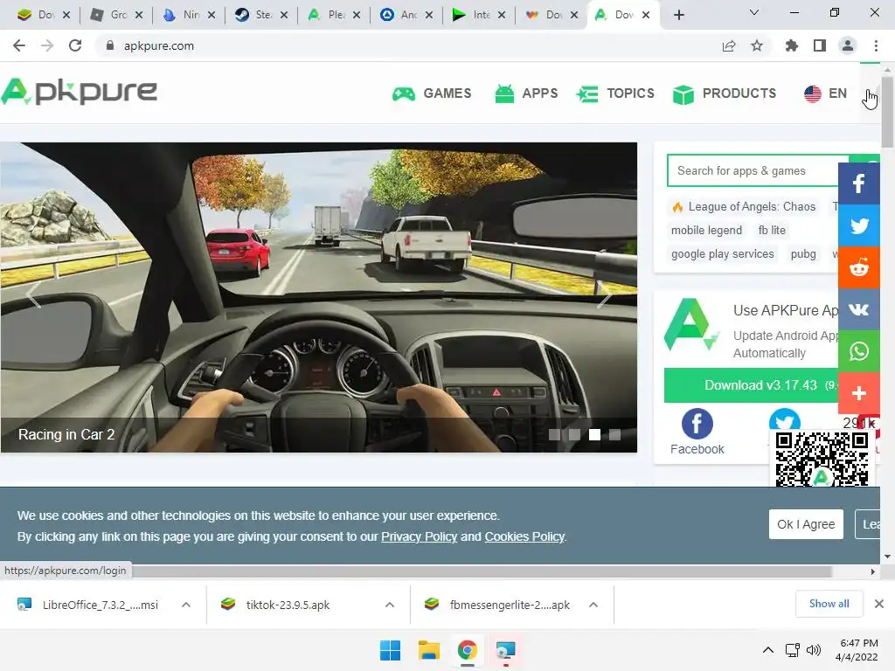Click Ok I Agree cookie button
895x671 pixels.
click(806, 524)
